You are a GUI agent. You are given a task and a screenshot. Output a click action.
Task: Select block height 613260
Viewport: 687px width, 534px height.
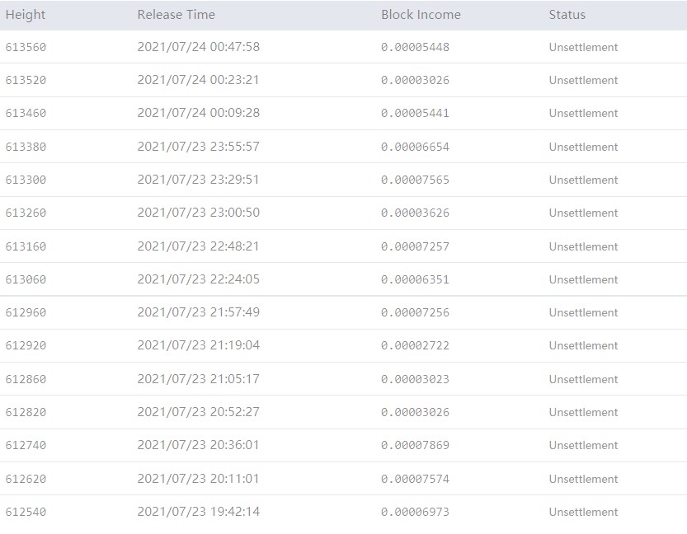click(x=26, y=213)
